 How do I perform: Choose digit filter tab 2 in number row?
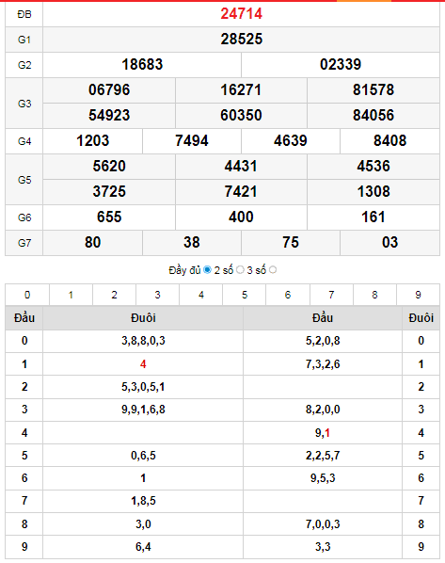(x=114, y=295)
